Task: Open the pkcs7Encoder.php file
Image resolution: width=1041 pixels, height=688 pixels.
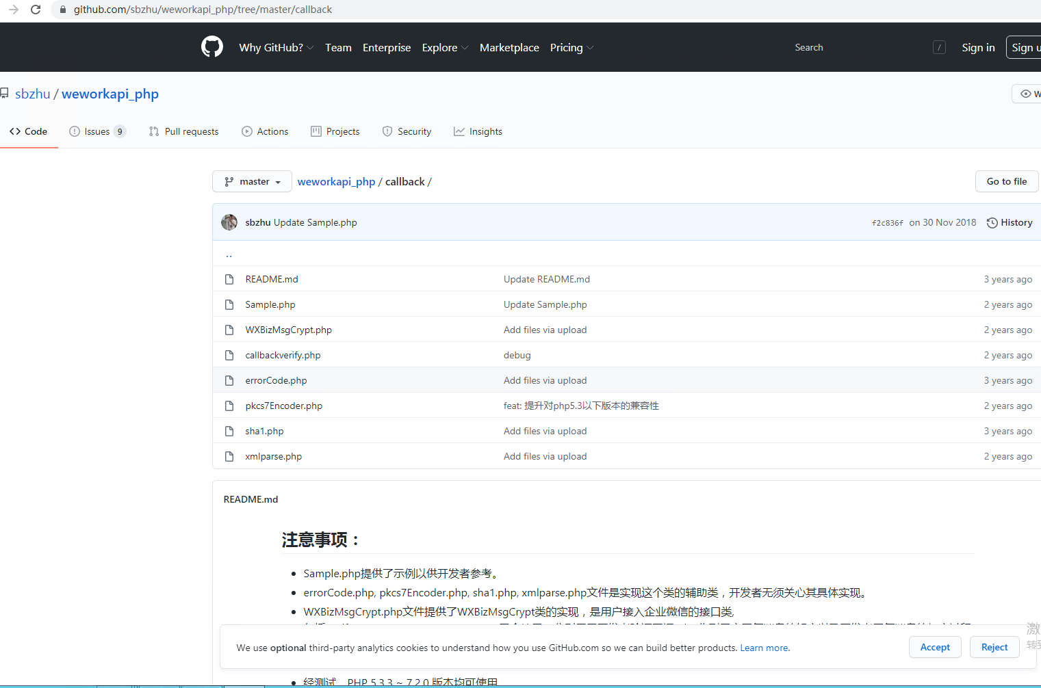Action: coord(284,406)
